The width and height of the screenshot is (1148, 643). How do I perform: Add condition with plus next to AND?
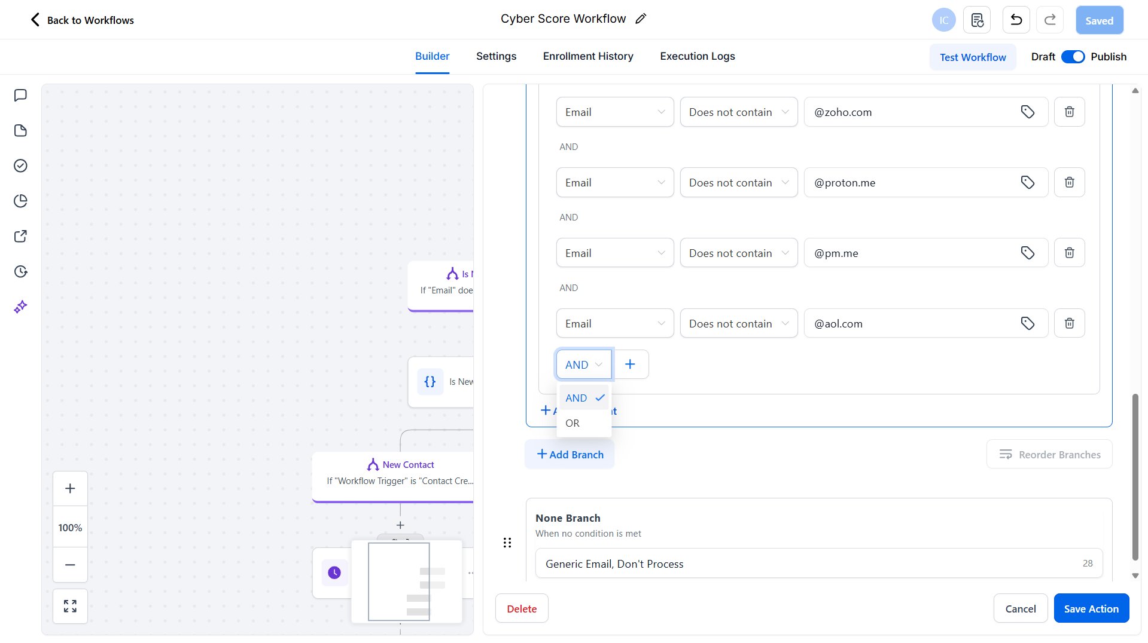point(630,365)
